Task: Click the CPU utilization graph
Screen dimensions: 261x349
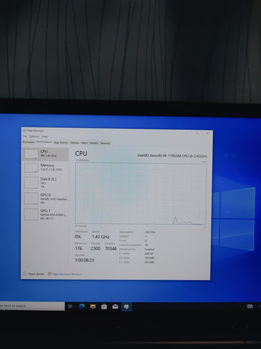Action: click(x=141, y=193)
